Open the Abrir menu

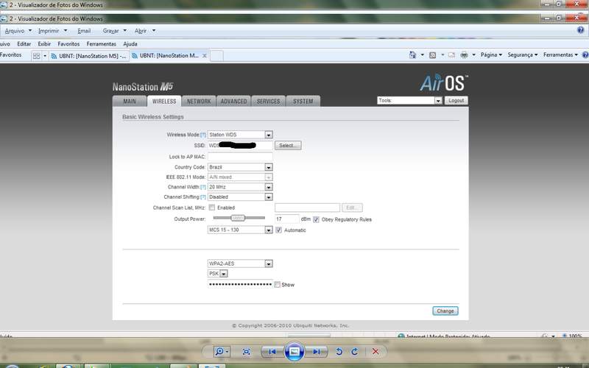coord(145,31)
